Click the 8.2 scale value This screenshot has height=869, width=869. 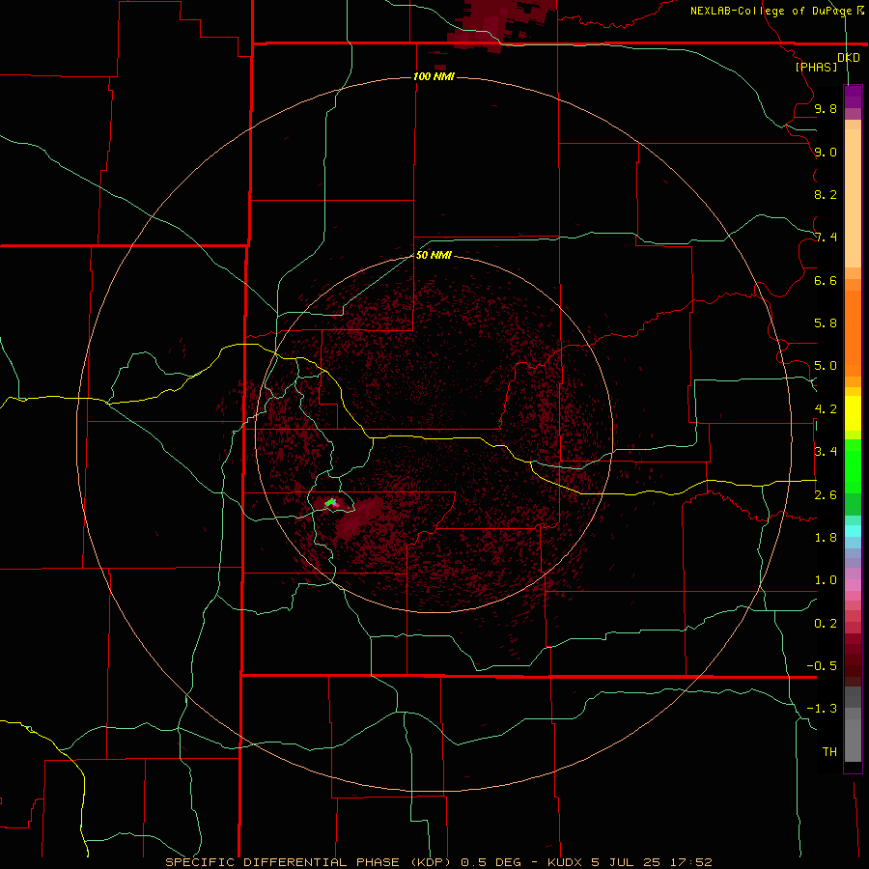click(x=826, y=194)
